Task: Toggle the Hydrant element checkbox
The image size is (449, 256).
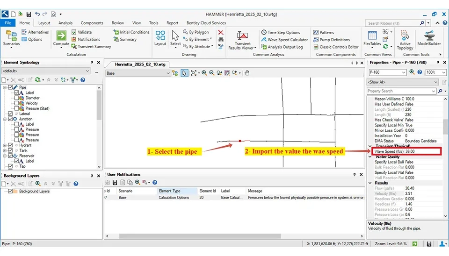Action: pos(11,145)
